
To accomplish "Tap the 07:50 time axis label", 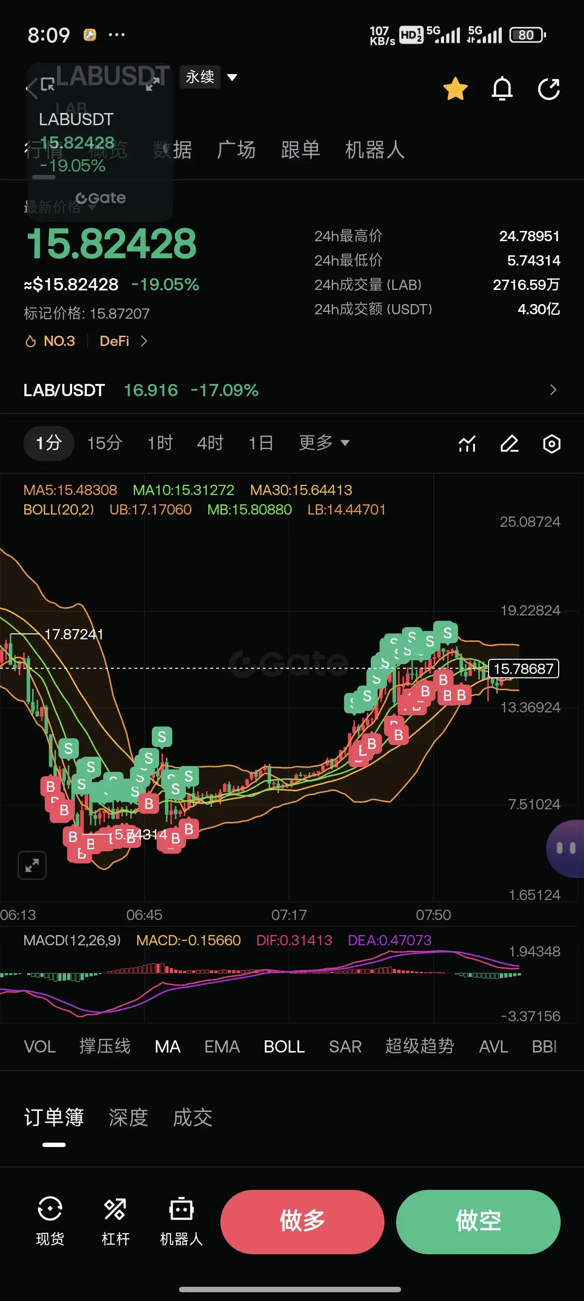I will 433,915.
